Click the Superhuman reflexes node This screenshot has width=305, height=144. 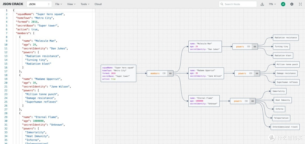[x=287, y=82]
